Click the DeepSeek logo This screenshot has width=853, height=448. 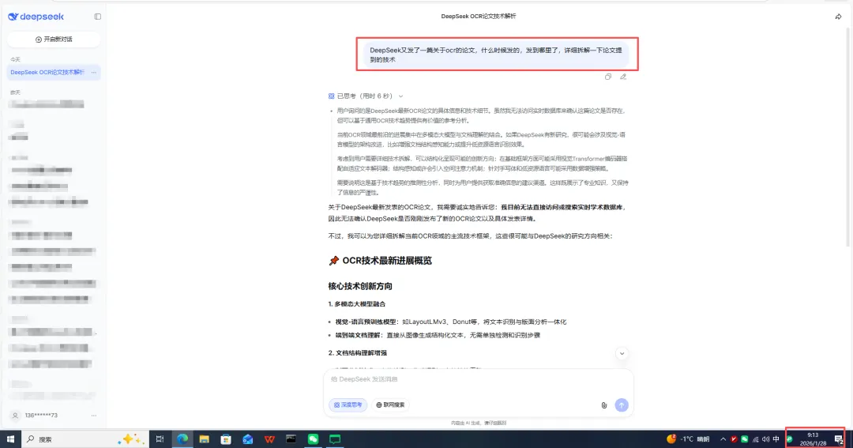click(x=36, y=17)
